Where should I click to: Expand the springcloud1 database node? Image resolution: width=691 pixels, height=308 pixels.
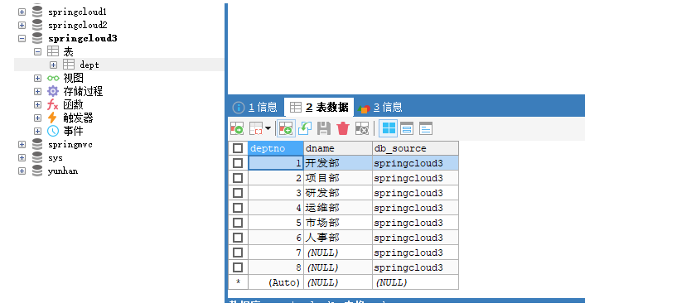pyautogui.click(x=22, y=12)
